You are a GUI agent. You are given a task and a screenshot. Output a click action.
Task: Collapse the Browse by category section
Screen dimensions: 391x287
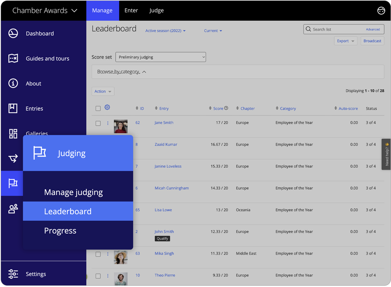click(x=121, y=72)
